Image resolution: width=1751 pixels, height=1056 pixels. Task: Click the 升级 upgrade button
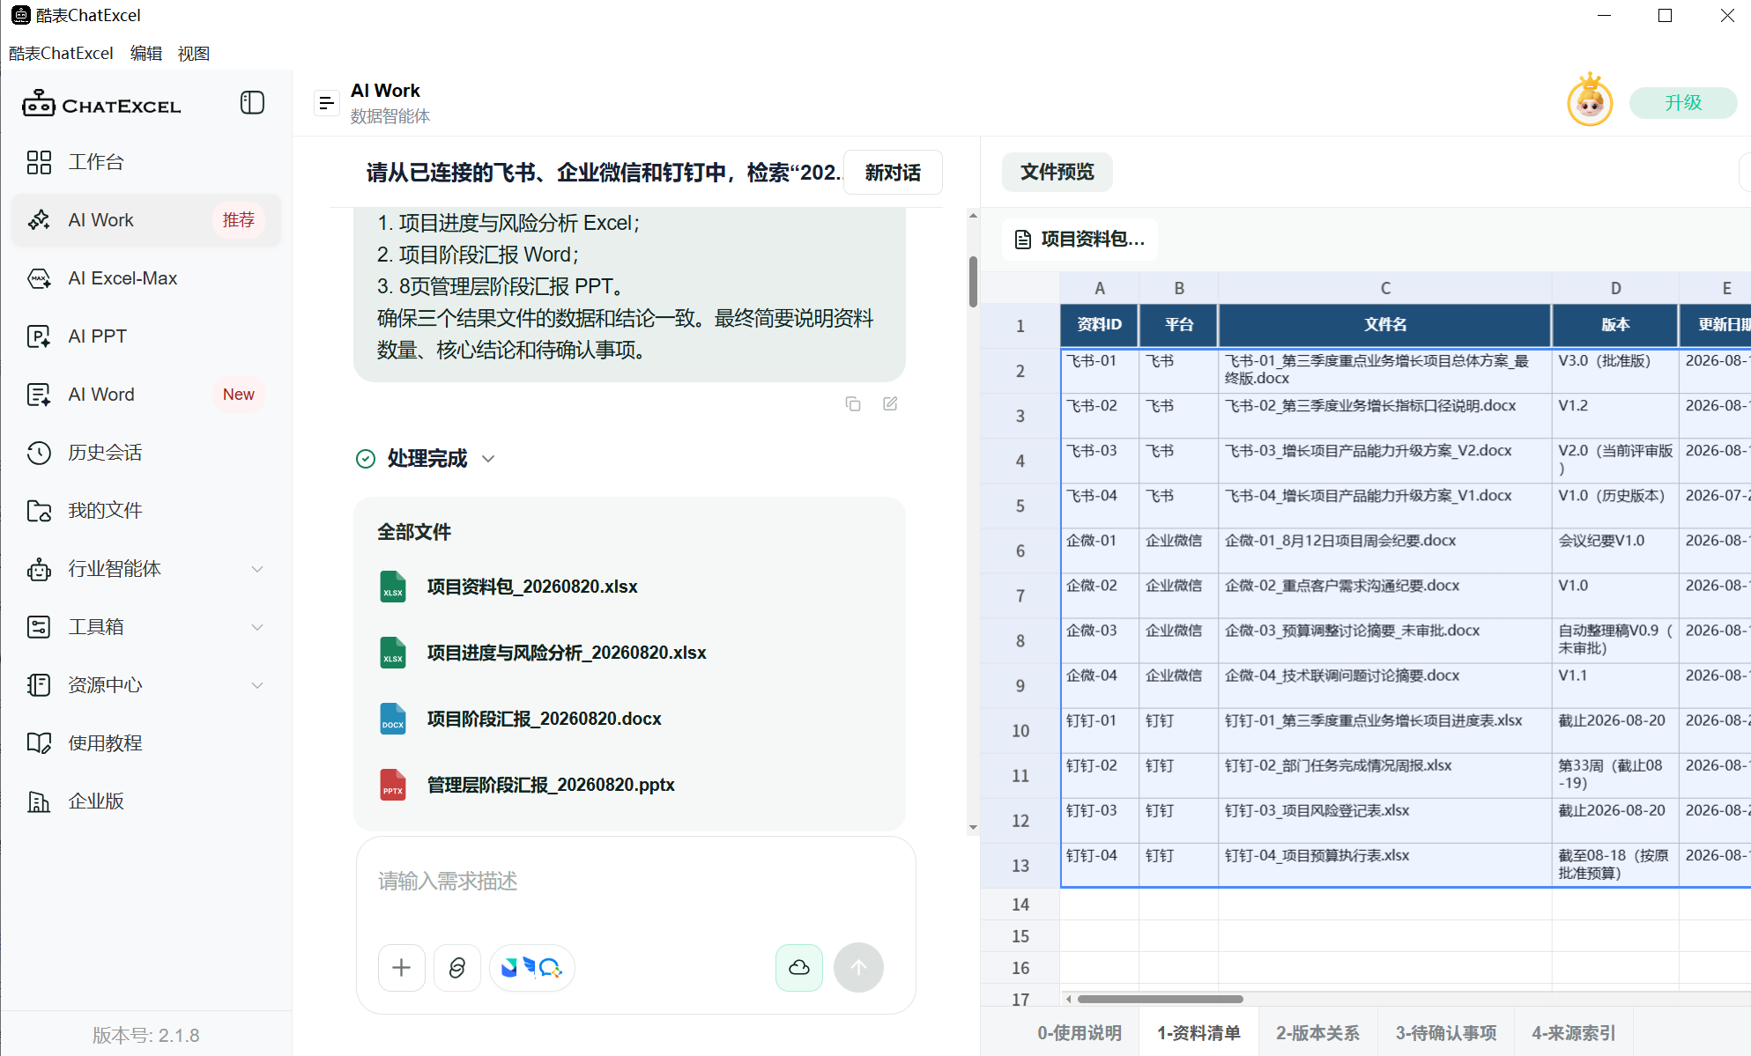pos(1683,103)
